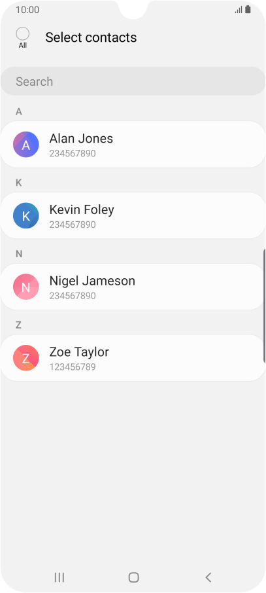Screen dimensions: 266x593
Task: Select the Alan Jones contact row
Action: [133, 145]
